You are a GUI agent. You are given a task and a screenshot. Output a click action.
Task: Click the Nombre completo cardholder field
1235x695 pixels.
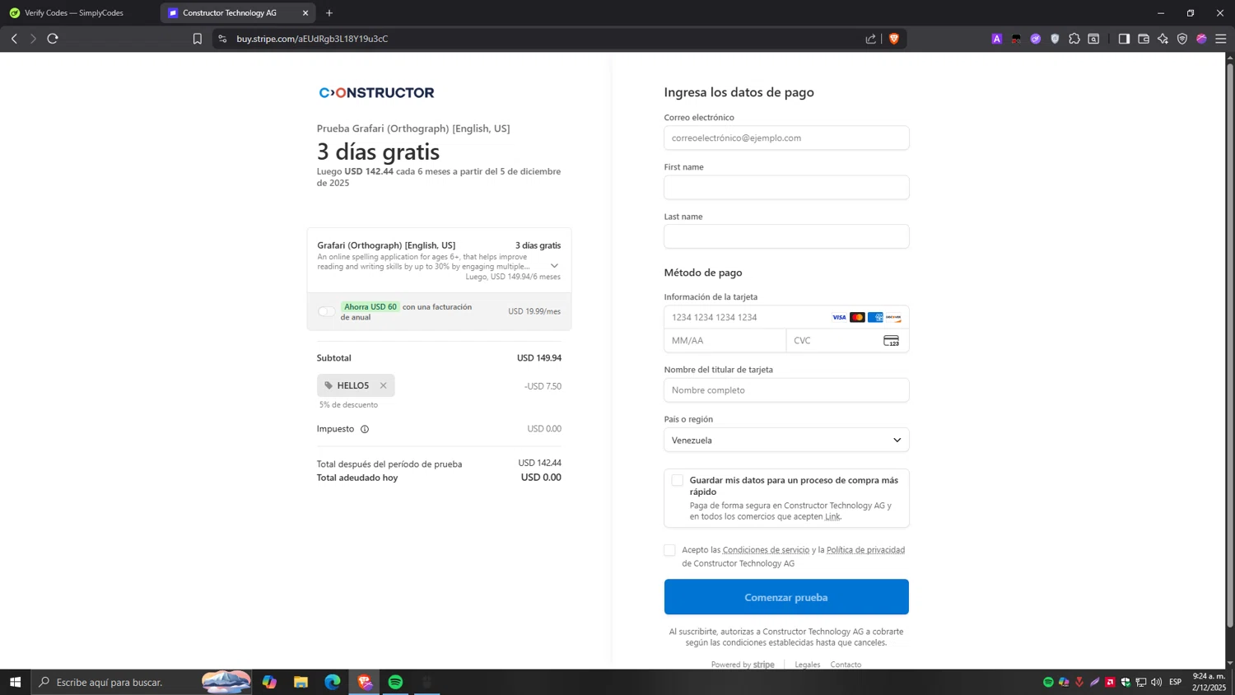[x=786, y=390]
